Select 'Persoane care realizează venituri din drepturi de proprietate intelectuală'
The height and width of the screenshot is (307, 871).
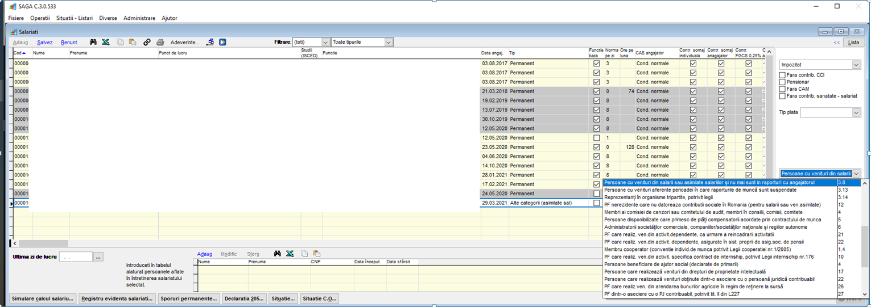tap(720, 271)
